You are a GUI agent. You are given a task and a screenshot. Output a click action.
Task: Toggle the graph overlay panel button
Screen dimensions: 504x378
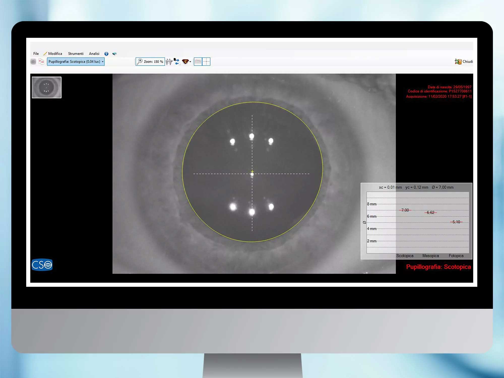pos(198,61)
